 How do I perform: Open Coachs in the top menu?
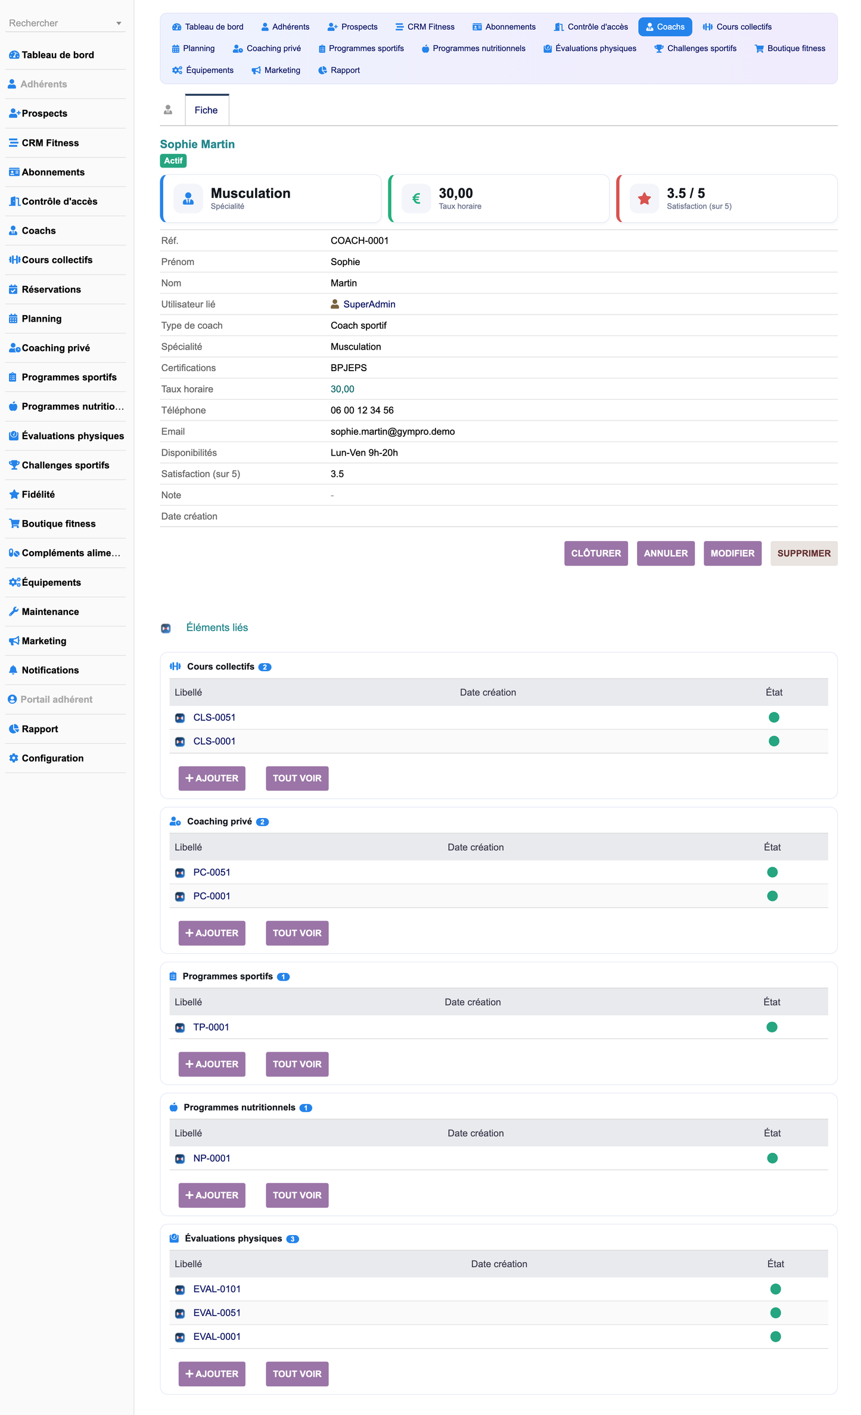point(665,27)
